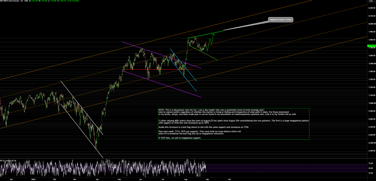Click the Dec label on time axis

tap(12, 179)
